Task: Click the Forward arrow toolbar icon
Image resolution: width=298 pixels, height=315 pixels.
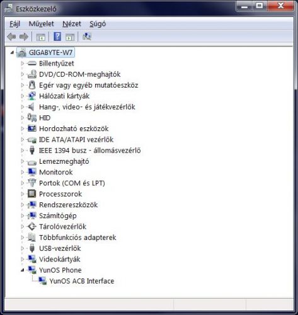Action: (24, 37)
